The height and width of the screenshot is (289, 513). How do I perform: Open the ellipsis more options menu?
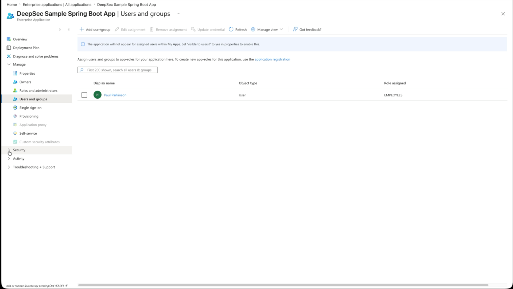click(x=178, y=14)
